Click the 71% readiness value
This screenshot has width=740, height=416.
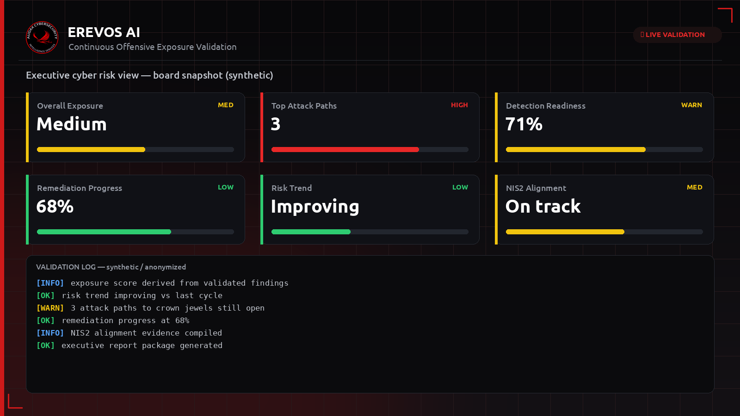[x=524, y=124]
